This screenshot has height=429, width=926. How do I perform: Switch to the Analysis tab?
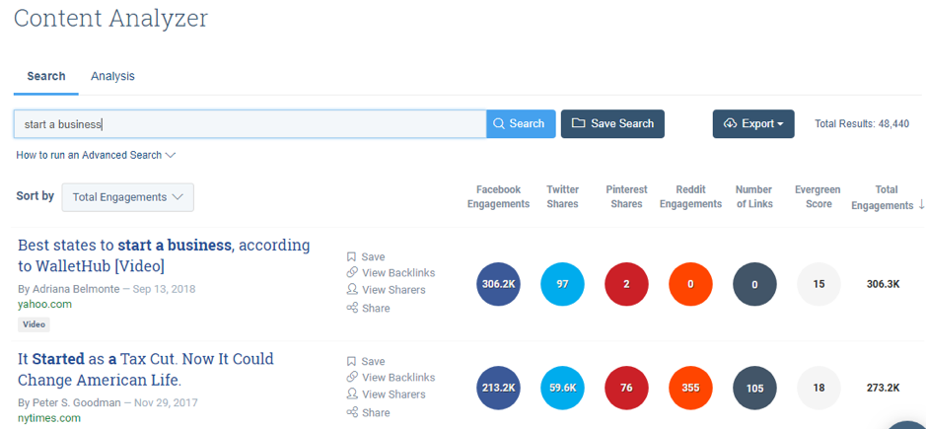click(112, 76)
